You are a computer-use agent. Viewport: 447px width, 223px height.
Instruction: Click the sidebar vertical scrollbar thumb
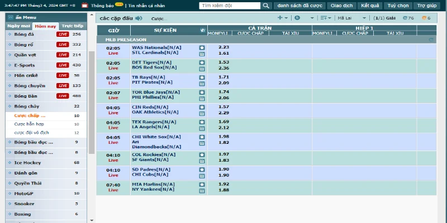tap(92, 103)
